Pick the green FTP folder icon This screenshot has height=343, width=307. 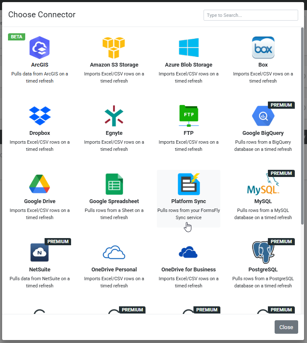[x=189, y=116]
